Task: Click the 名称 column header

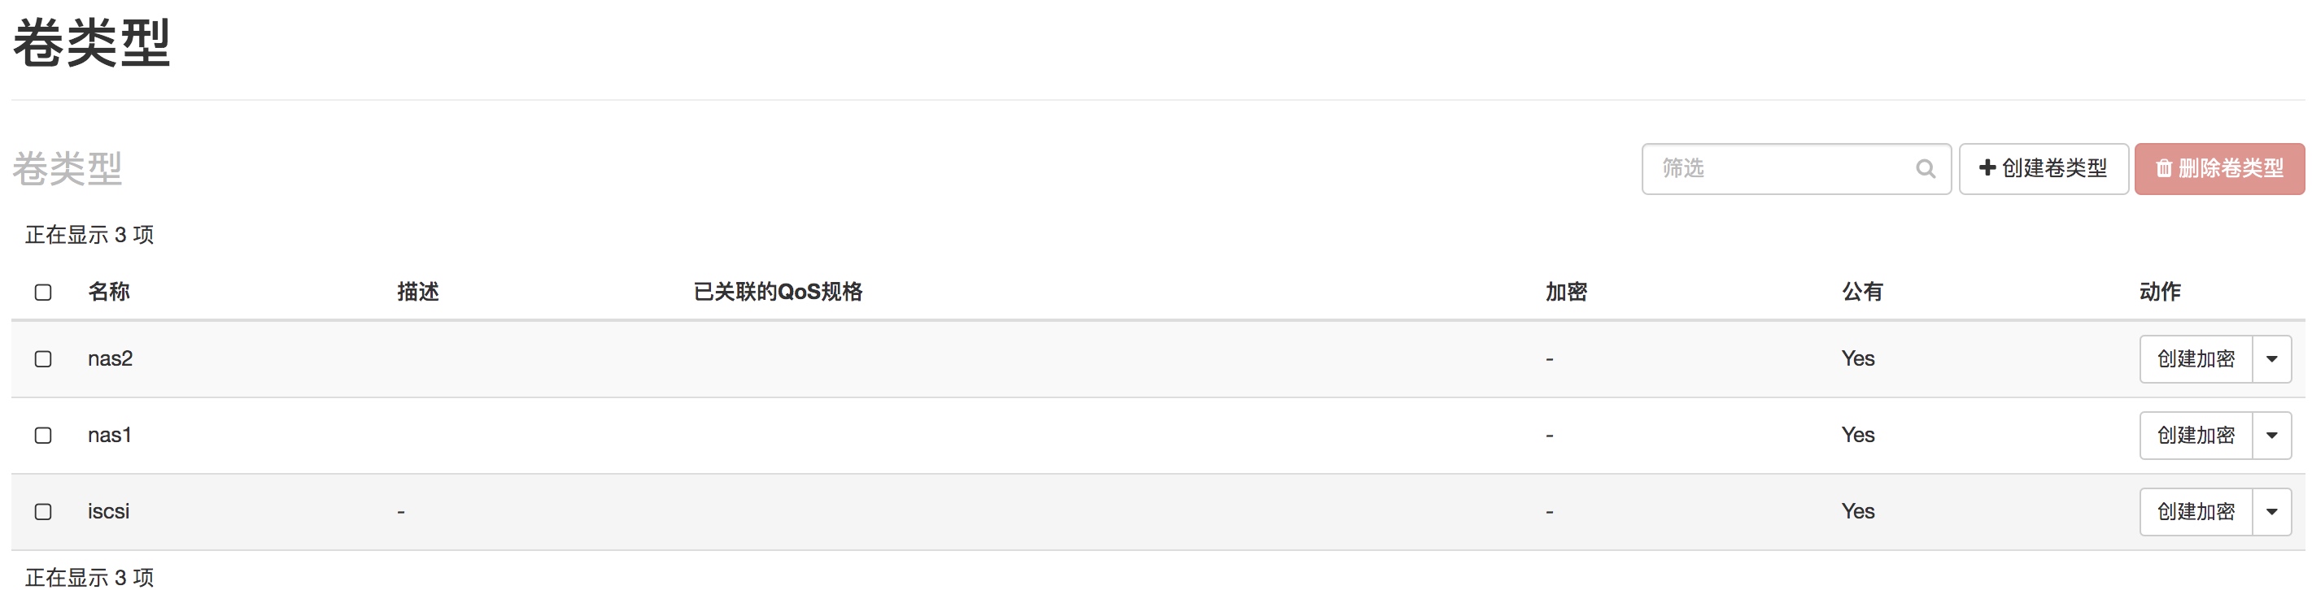Action: (x=108, y=292)
